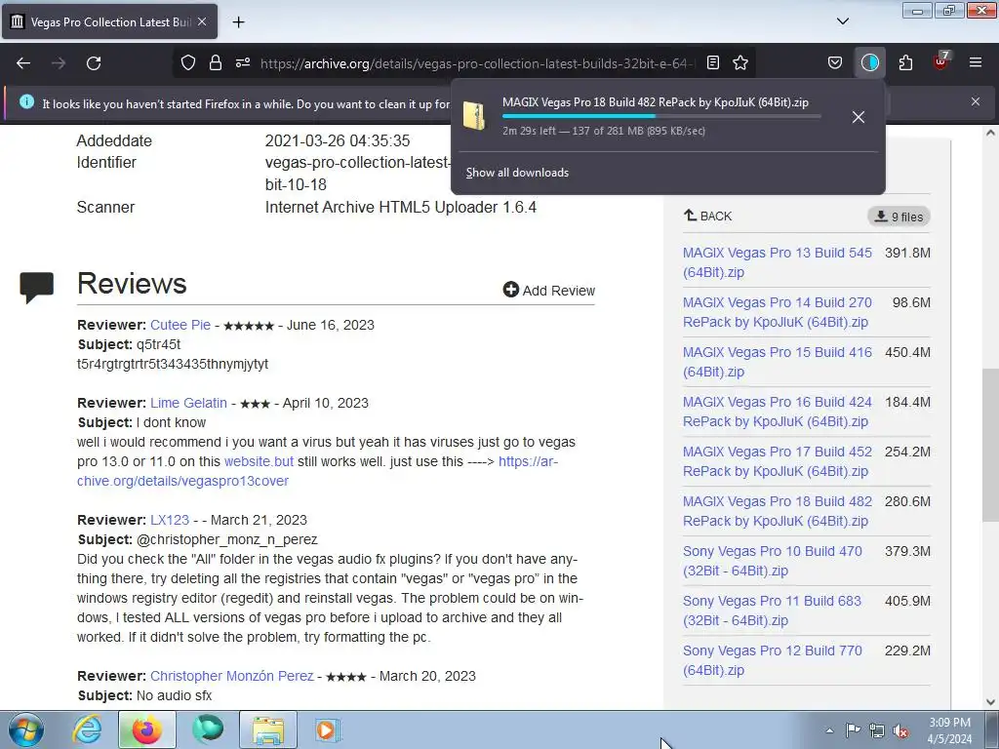This screenshot has width=999, height=749.
Task: Click the Addeddate value 2021-03-26 04:35:35
Action: click(x=337, y=140)
